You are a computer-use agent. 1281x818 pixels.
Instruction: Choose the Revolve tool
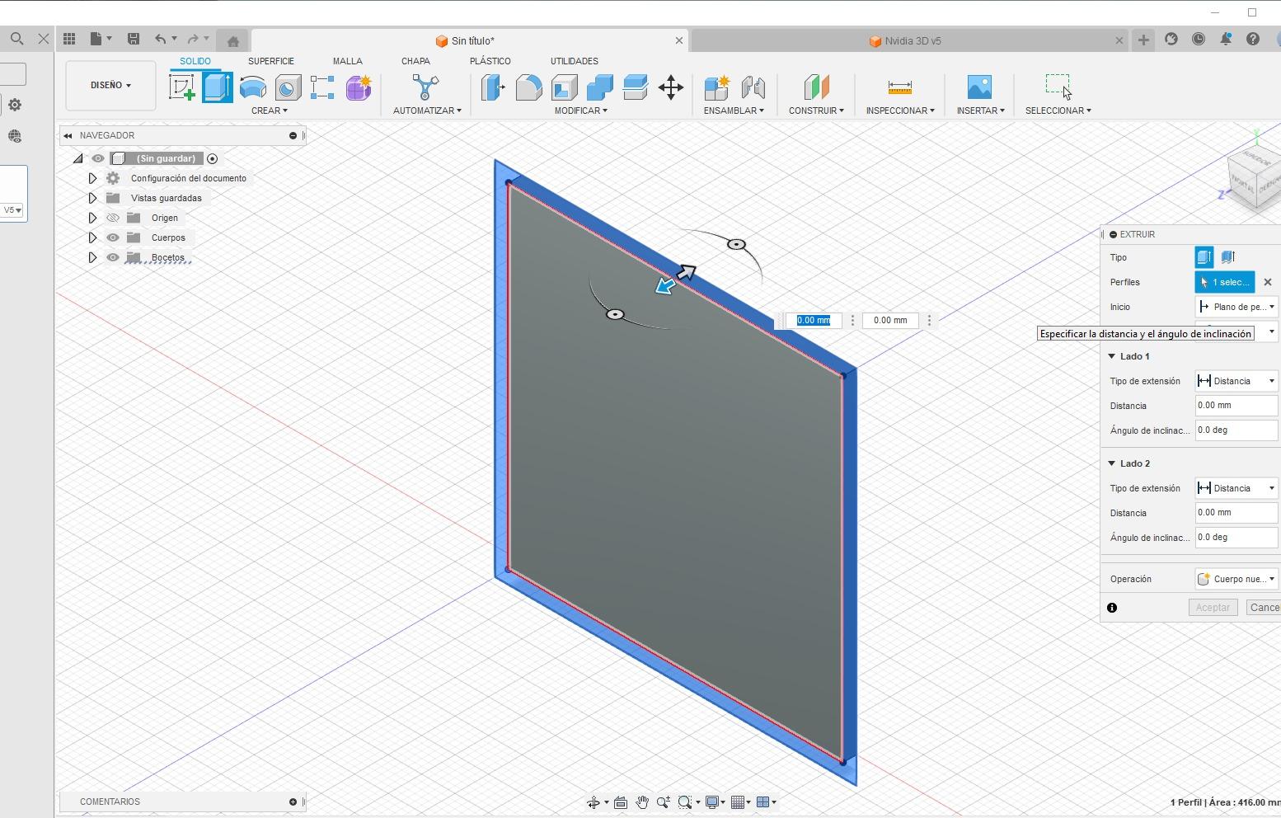tap(253, 87)
